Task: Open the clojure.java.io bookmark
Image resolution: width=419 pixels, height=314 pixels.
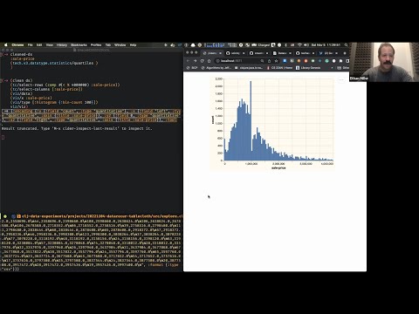Action: tap(249, 68)
